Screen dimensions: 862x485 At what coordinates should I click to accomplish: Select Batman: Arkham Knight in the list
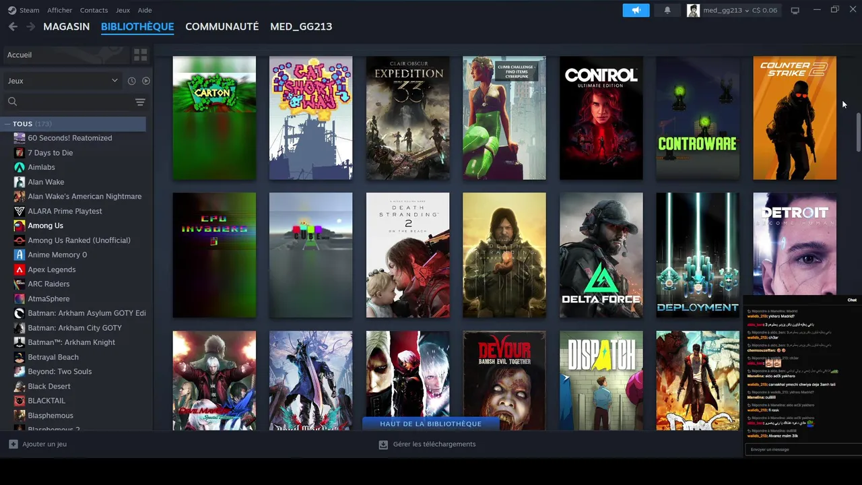[x=71, y=342]
